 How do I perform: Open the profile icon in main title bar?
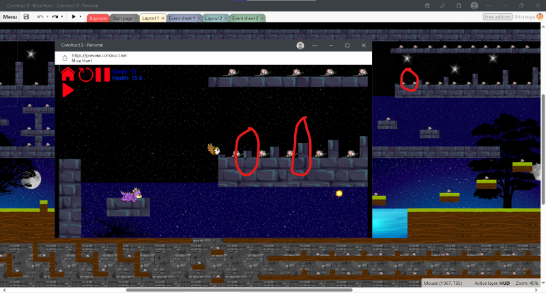[x=474, y=5]
